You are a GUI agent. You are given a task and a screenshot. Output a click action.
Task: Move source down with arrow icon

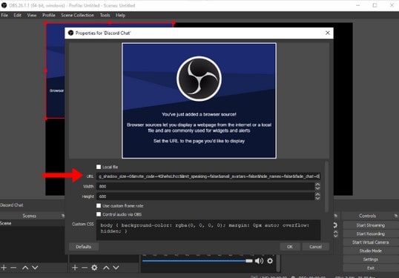pyautogui.click(x=116, y=268)
